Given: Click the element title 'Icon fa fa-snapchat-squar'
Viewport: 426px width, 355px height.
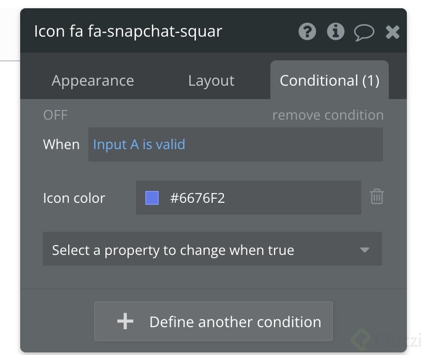Looking at the screenshot, I should 128,31.
